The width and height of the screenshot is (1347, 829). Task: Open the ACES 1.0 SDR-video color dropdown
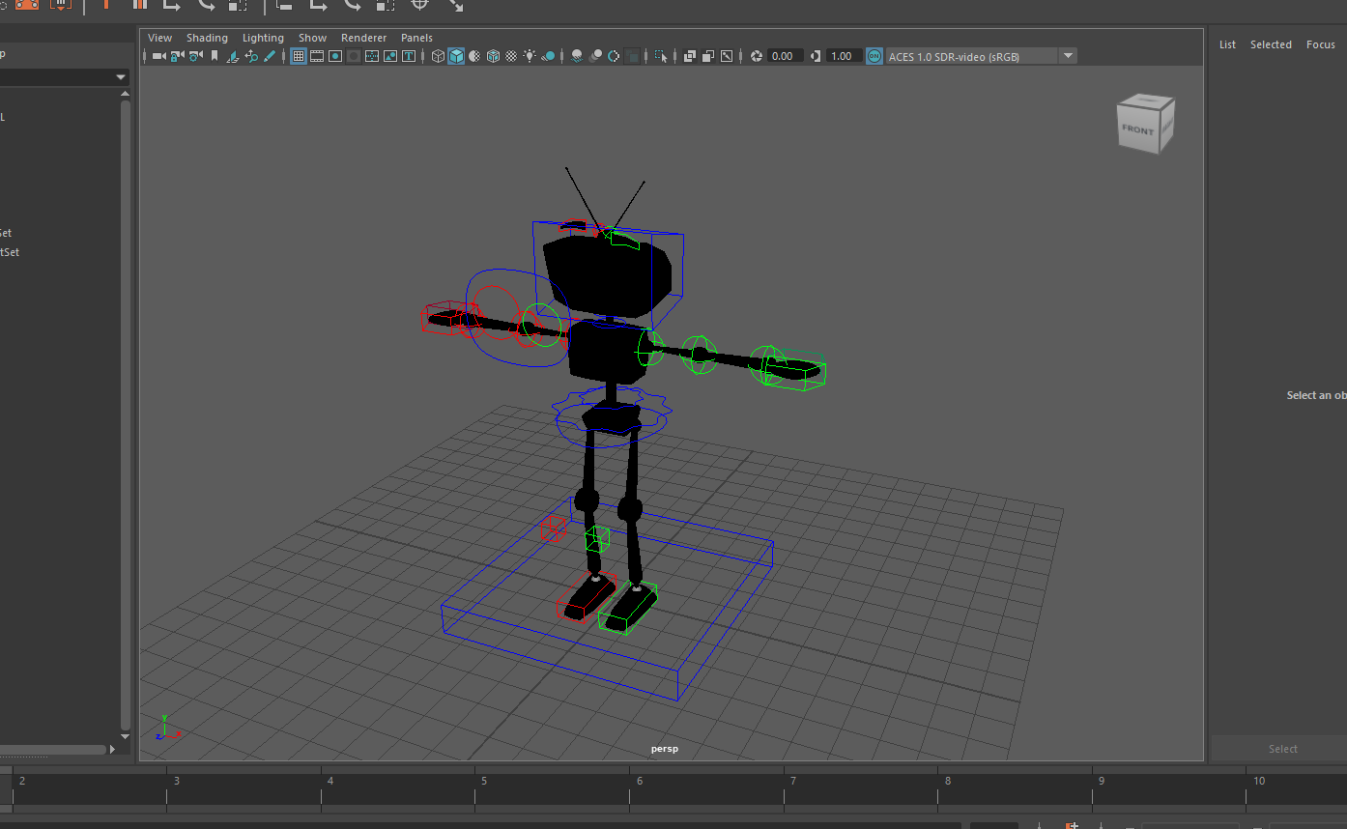pos(982,56)
